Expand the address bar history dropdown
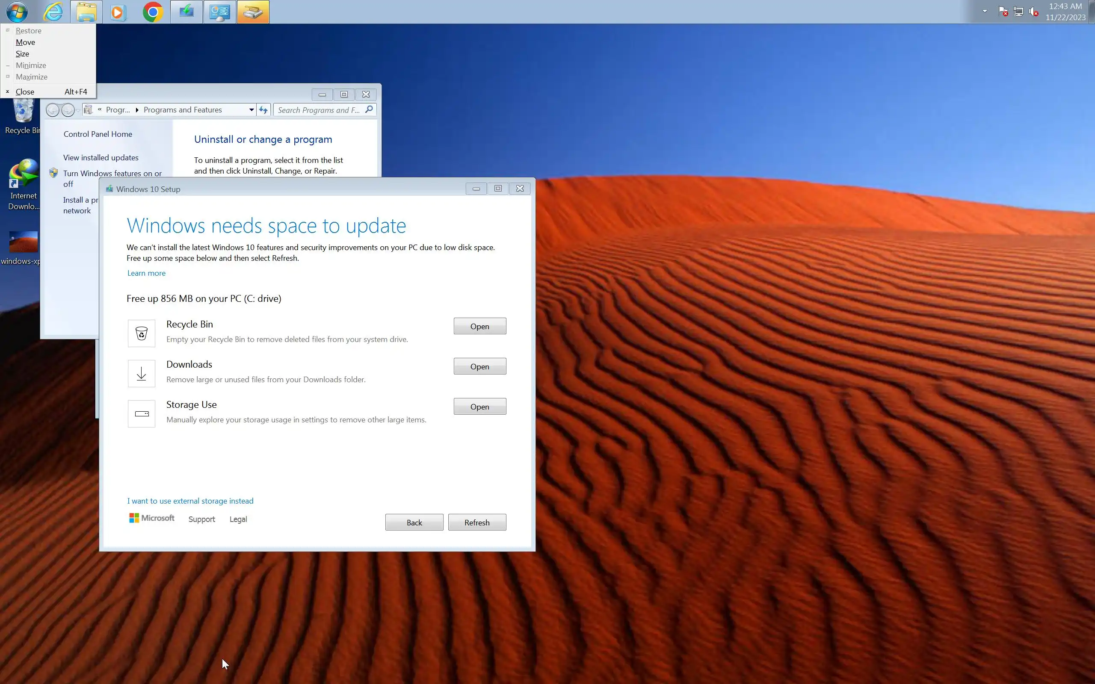The image size is (1095, 684). click(x=251, y=110)
